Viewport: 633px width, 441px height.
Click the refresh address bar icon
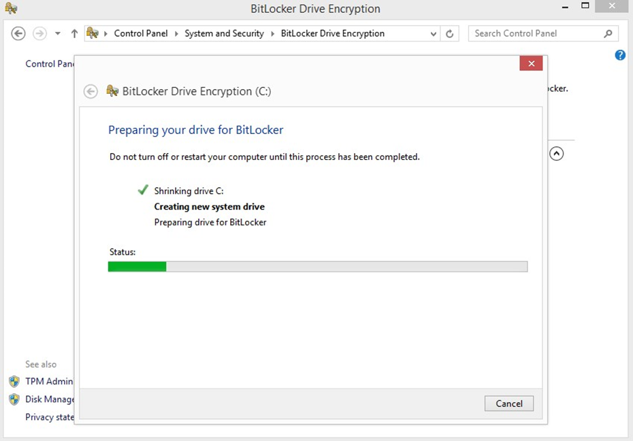(449, 33)
